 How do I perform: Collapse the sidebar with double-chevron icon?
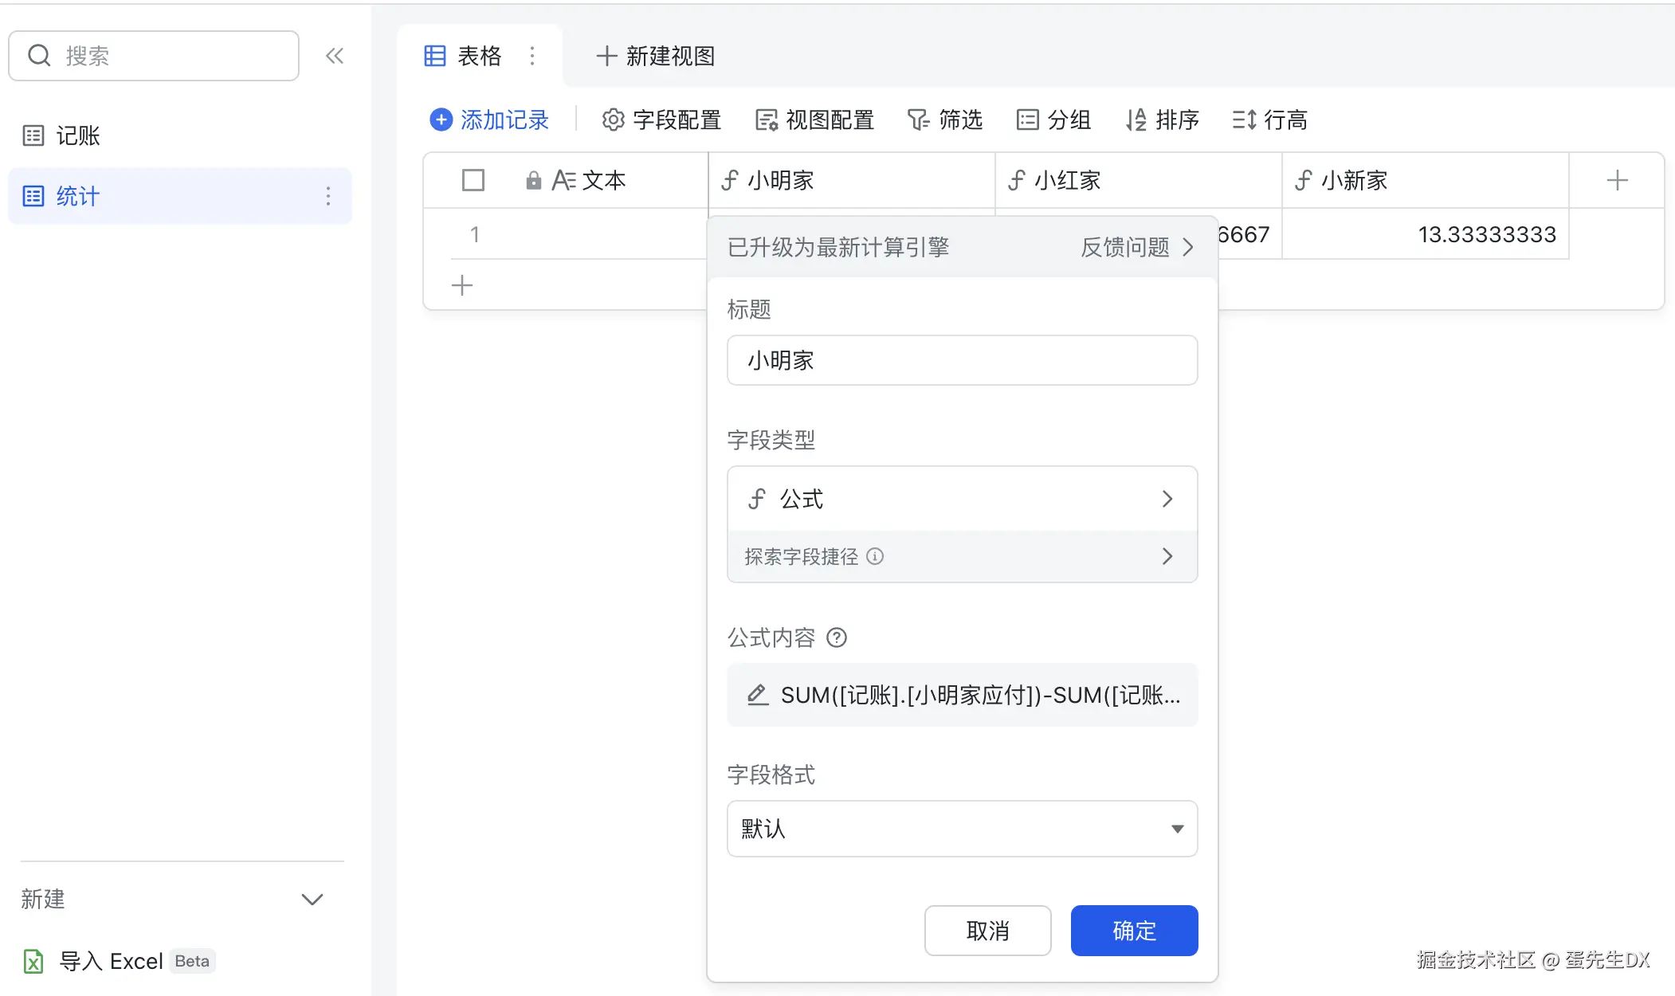click(335, 56)
